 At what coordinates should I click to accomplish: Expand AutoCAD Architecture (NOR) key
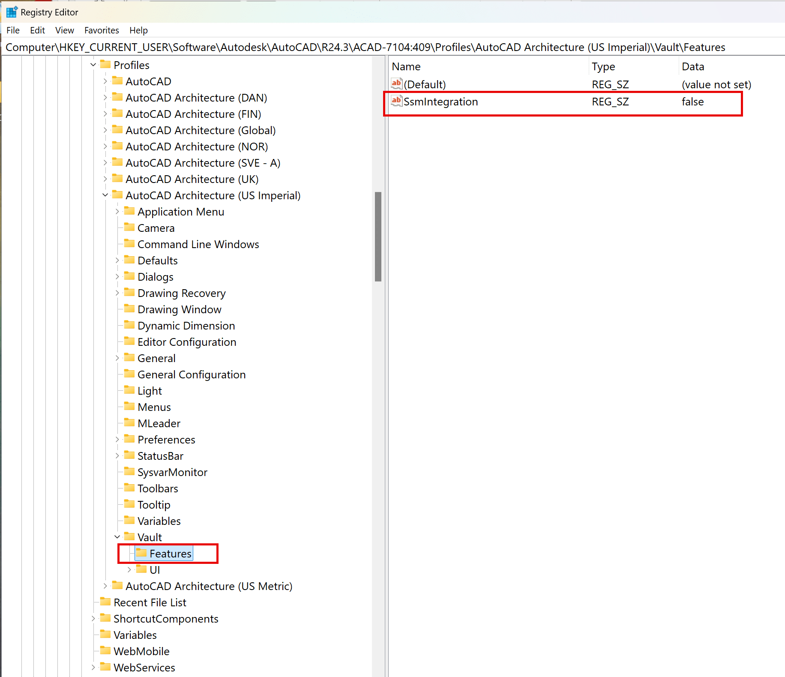click(x=105, y=147)
